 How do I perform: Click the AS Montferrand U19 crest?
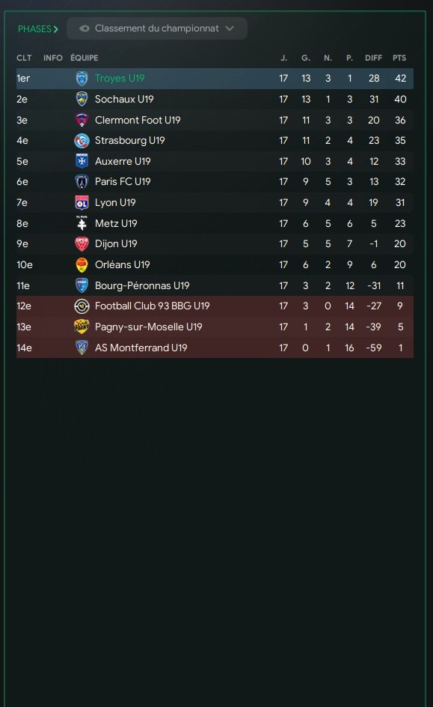click(82, 348)
